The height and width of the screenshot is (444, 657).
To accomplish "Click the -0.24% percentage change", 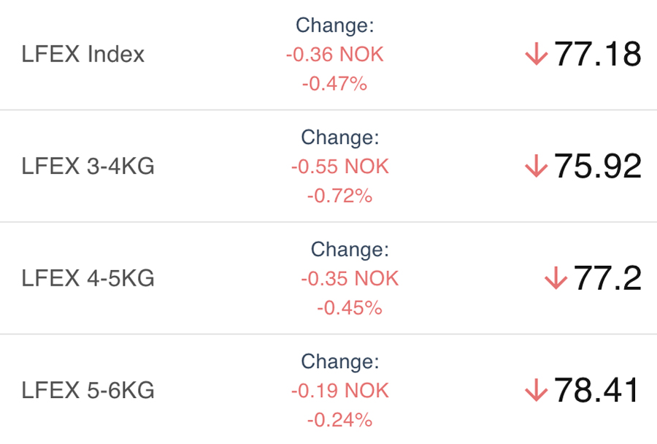I will 339,420.
